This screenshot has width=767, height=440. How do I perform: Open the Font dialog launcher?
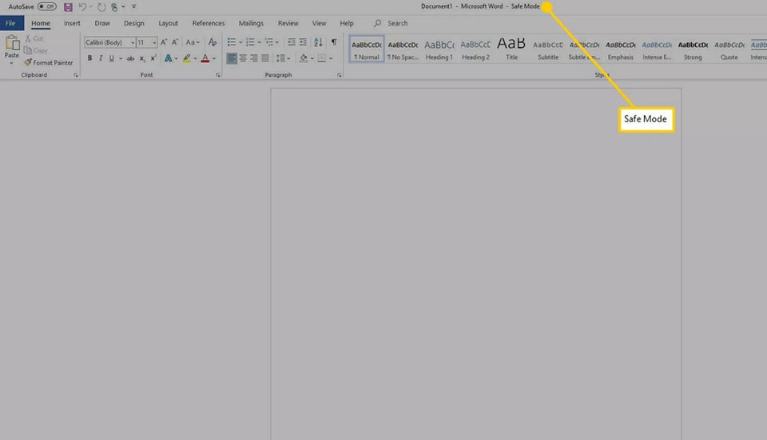(x=217, y=75)
